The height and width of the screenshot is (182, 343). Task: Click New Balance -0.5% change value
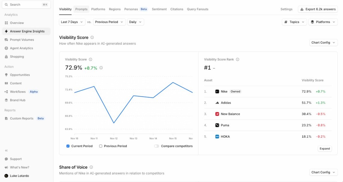click(x=320, y=114)
